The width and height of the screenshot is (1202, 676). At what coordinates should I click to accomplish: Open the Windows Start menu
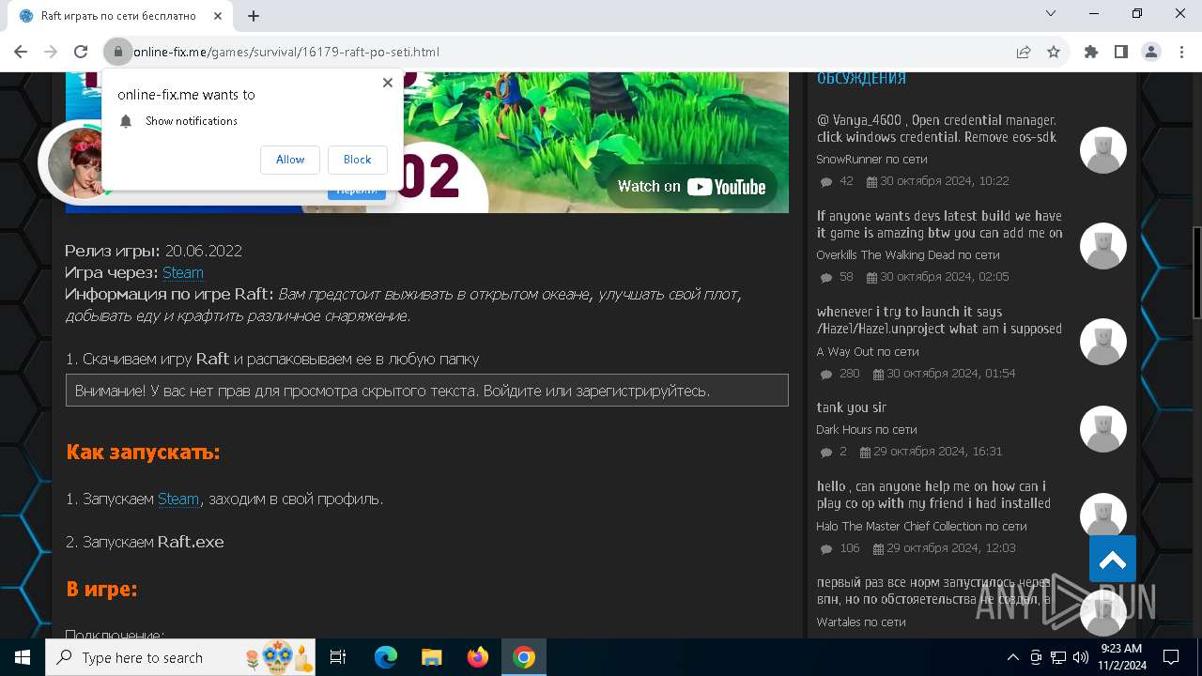click(23, 657)
